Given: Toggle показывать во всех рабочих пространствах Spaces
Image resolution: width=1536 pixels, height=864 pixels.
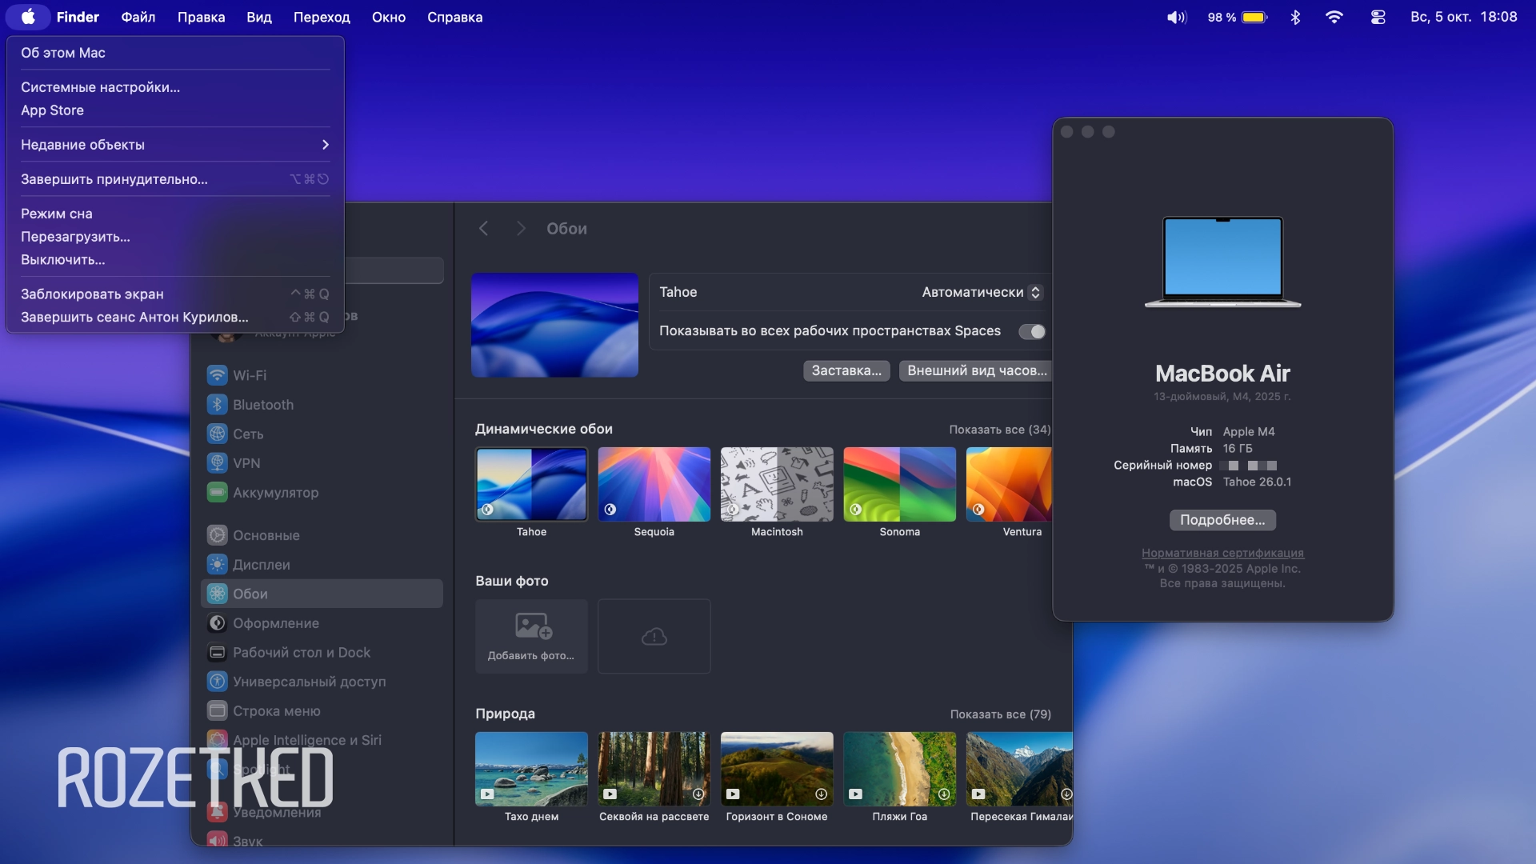Looking at the screenshot, I should coord(1032,330).
